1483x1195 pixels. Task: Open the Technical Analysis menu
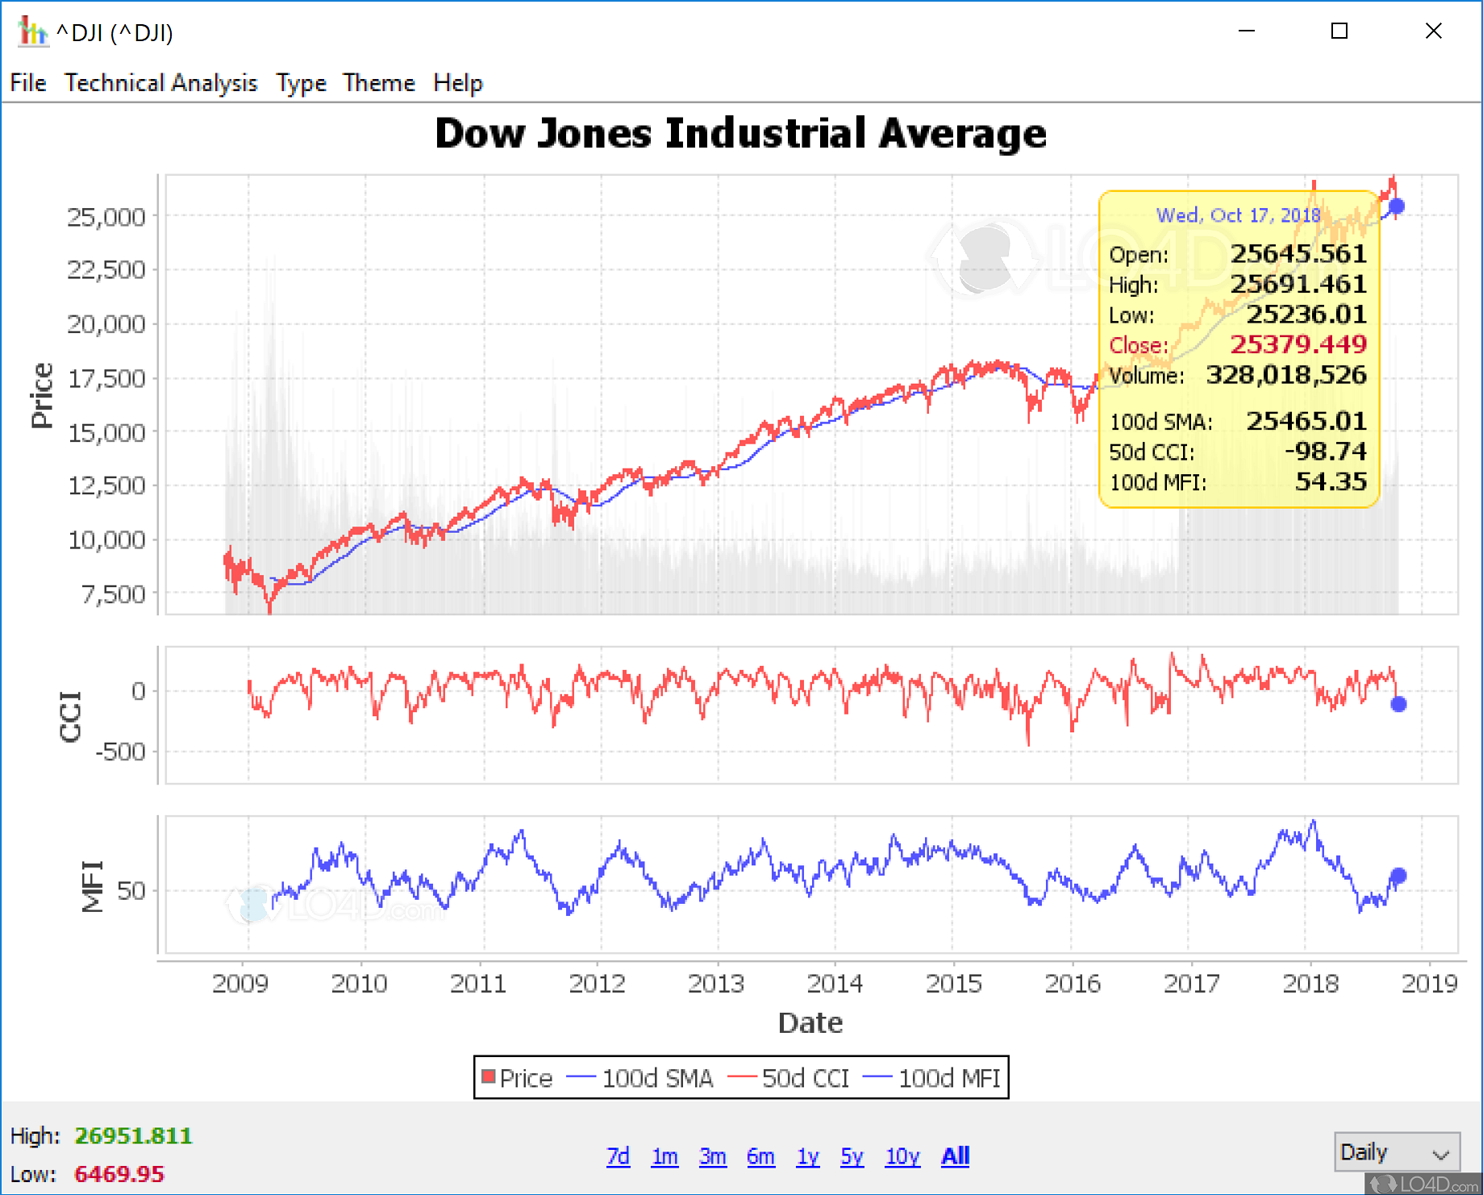pos(160,83)
